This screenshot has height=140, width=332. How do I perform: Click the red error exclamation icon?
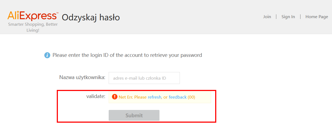[115, 97]
